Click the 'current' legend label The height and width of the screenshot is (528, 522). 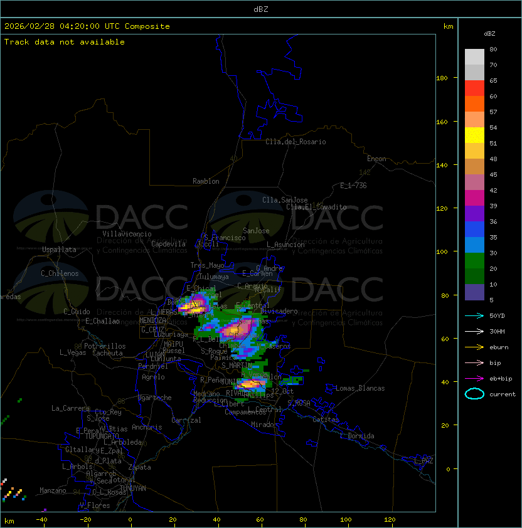click(x=503, y=394)
